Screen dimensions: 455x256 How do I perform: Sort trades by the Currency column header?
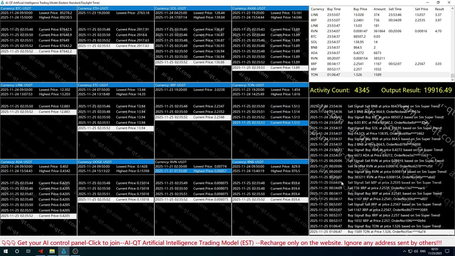pyautogui.click(x=317, y=9)
